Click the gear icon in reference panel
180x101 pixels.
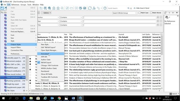click(x=167, y=17)
